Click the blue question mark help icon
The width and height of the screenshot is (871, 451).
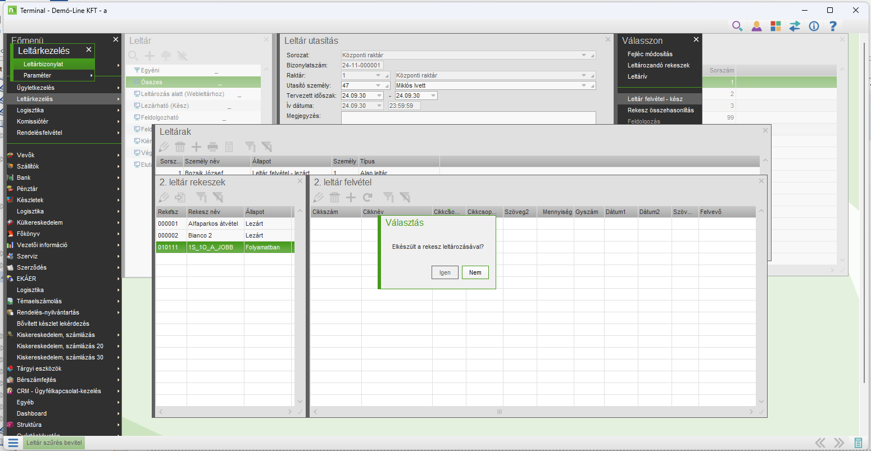click(x=833, y=26)
